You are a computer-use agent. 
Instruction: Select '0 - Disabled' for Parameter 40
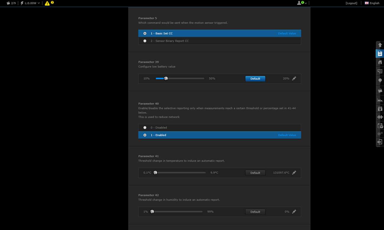[x=145, y=128]
